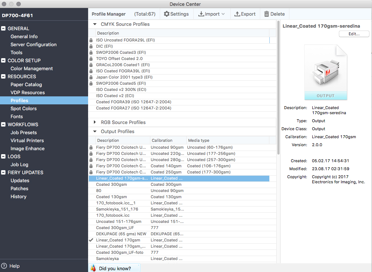372x272 pixels.
Task: Click lock icon beside TOYO Offset Coated 2.0
Action: [x=91, y=59]
